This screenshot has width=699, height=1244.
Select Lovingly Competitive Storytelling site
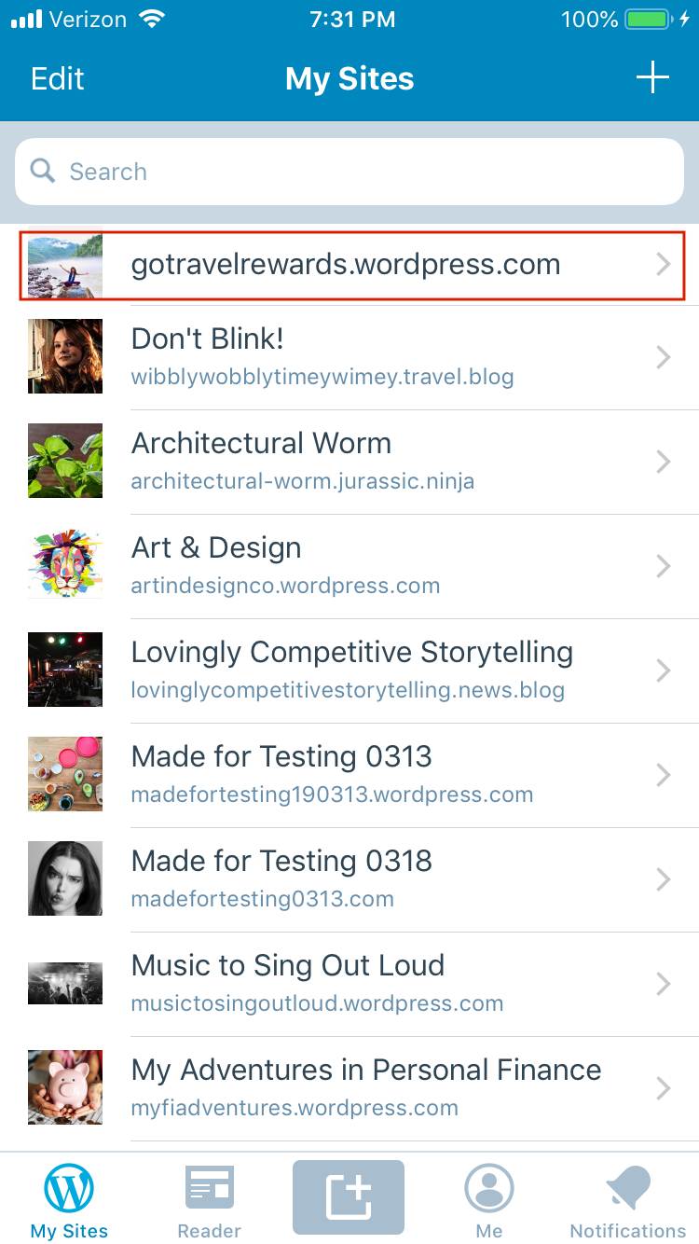[349, 670]
